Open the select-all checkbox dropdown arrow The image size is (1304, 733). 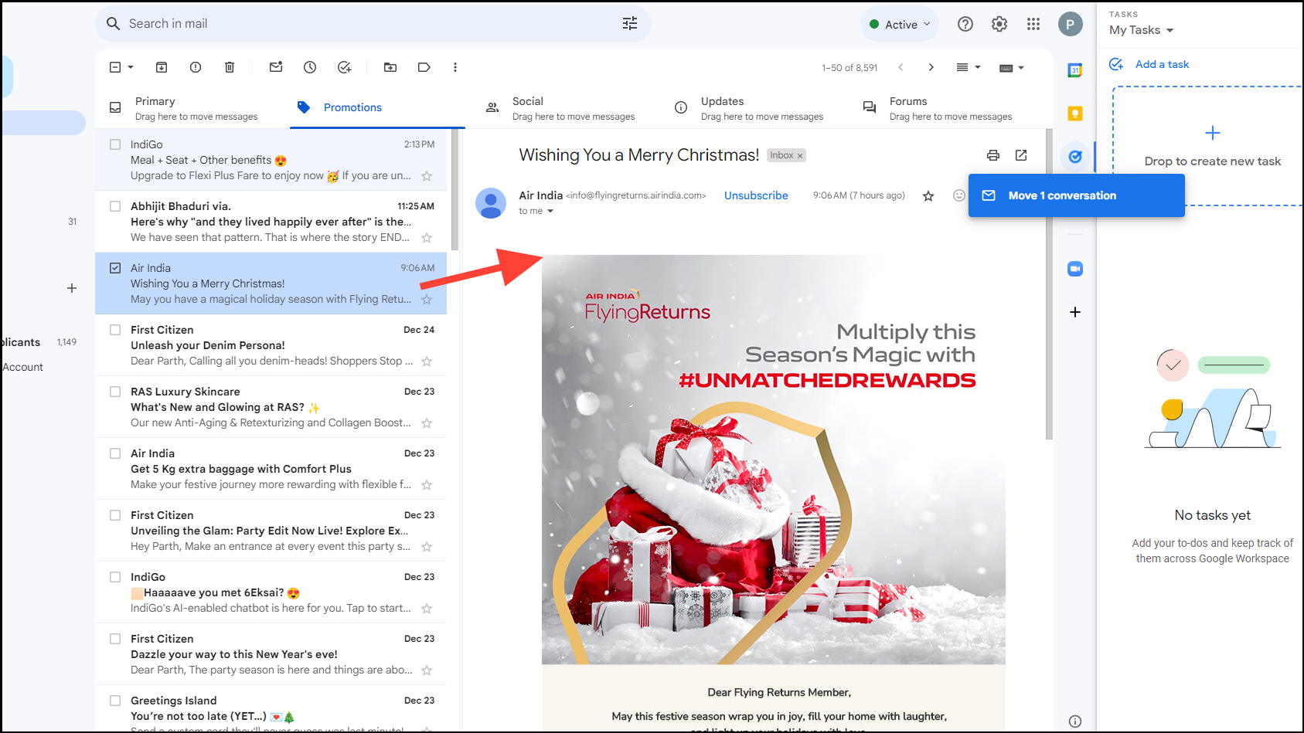(131, 67)
